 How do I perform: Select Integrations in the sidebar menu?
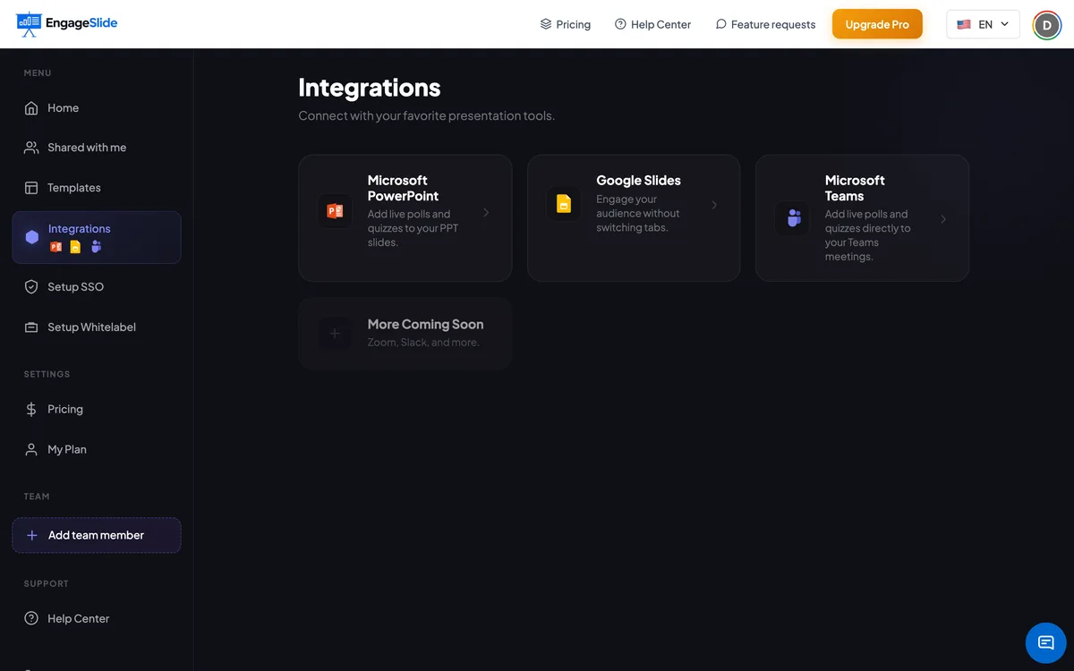point(97,237)
